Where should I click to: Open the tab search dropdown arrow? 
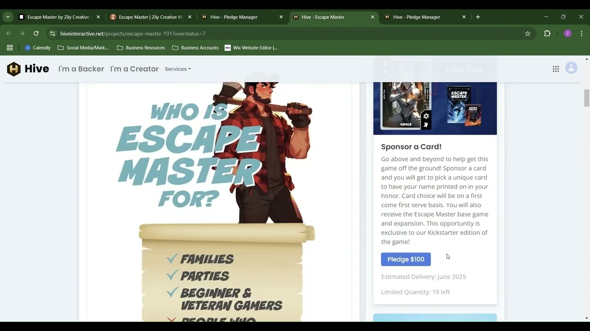click(8, 17)
